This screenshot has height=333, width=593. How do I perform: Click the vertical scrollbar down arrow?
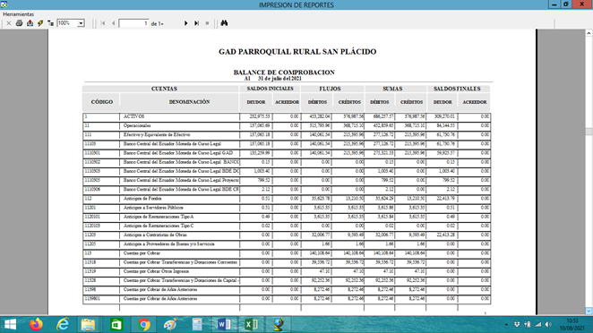tap(589, 311)
